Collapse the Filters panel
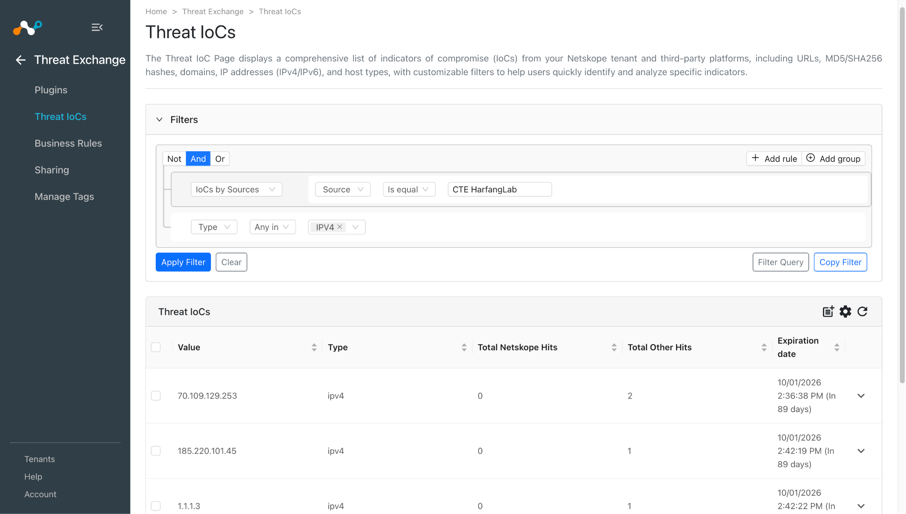 tap(159, 119)
